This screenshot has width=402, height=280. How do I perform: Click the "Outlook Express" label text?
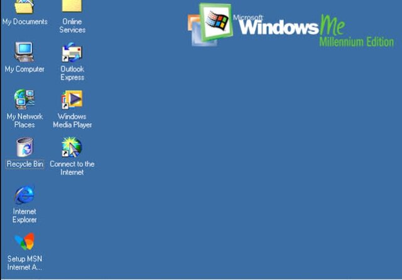point(72,73)
